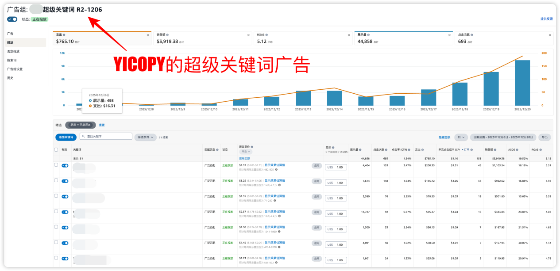This screenshot has width=560, height=271.
Task: Disable keyword toggle in $1.45 suggested bid row
Action: [65, 243]
